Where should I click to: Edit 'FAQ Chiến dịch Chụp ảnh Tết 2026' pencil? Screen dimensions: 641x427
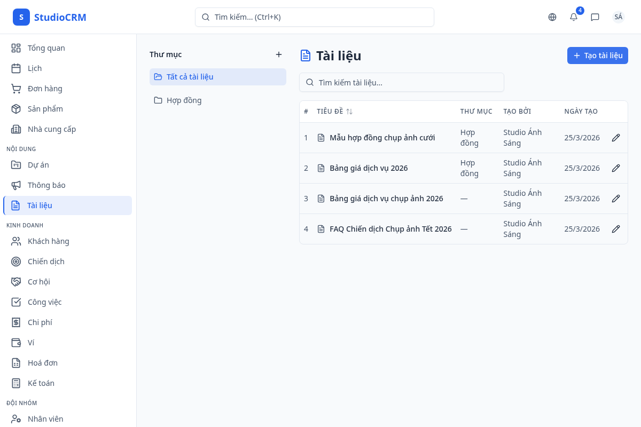click(616, 229)
